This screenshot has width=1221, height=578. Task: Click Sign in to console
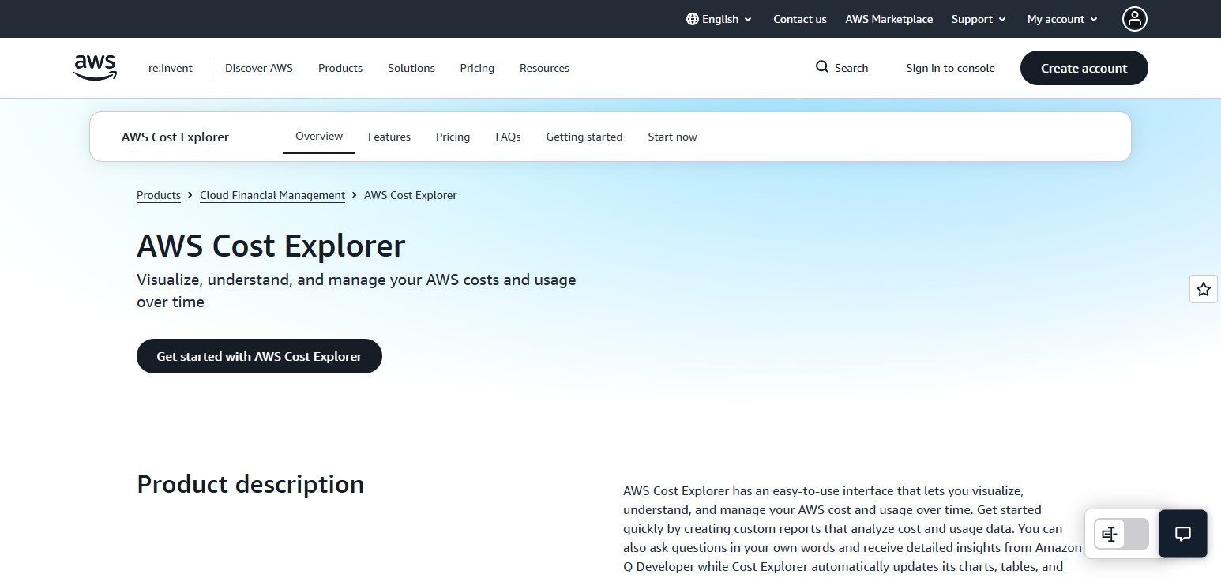click(x=951, y=68)
